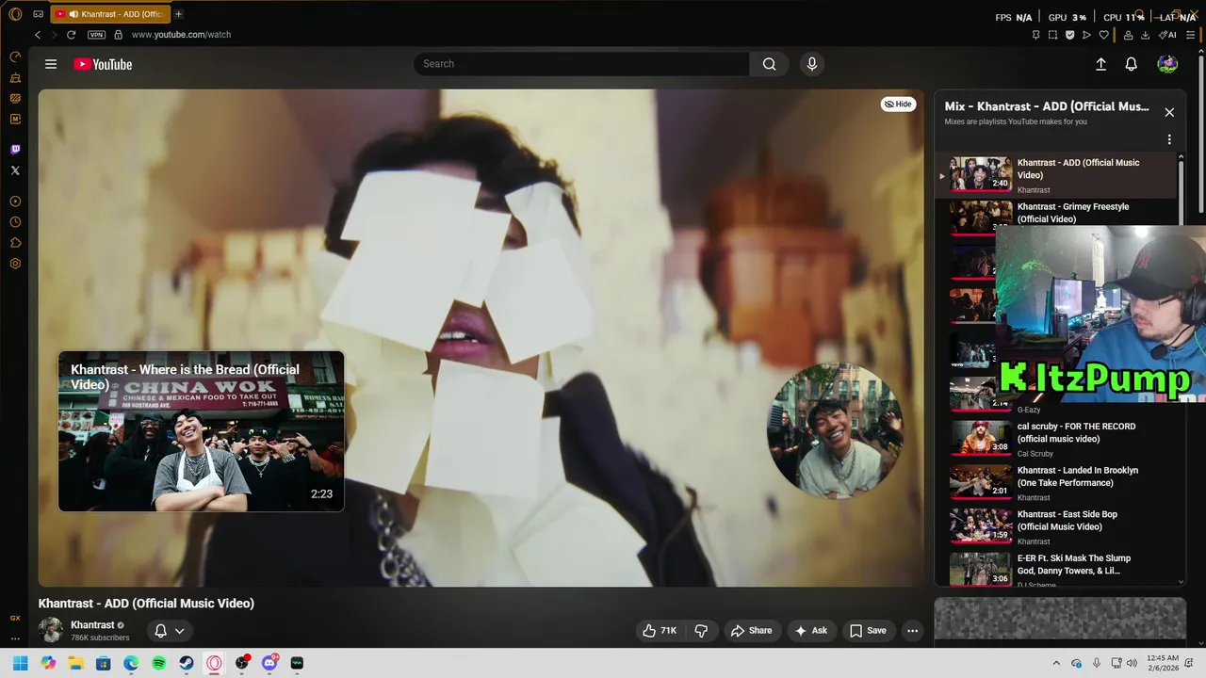Open Steam from the taskbar
This screenshot has height=678, width=1206.
click(187, 663)
